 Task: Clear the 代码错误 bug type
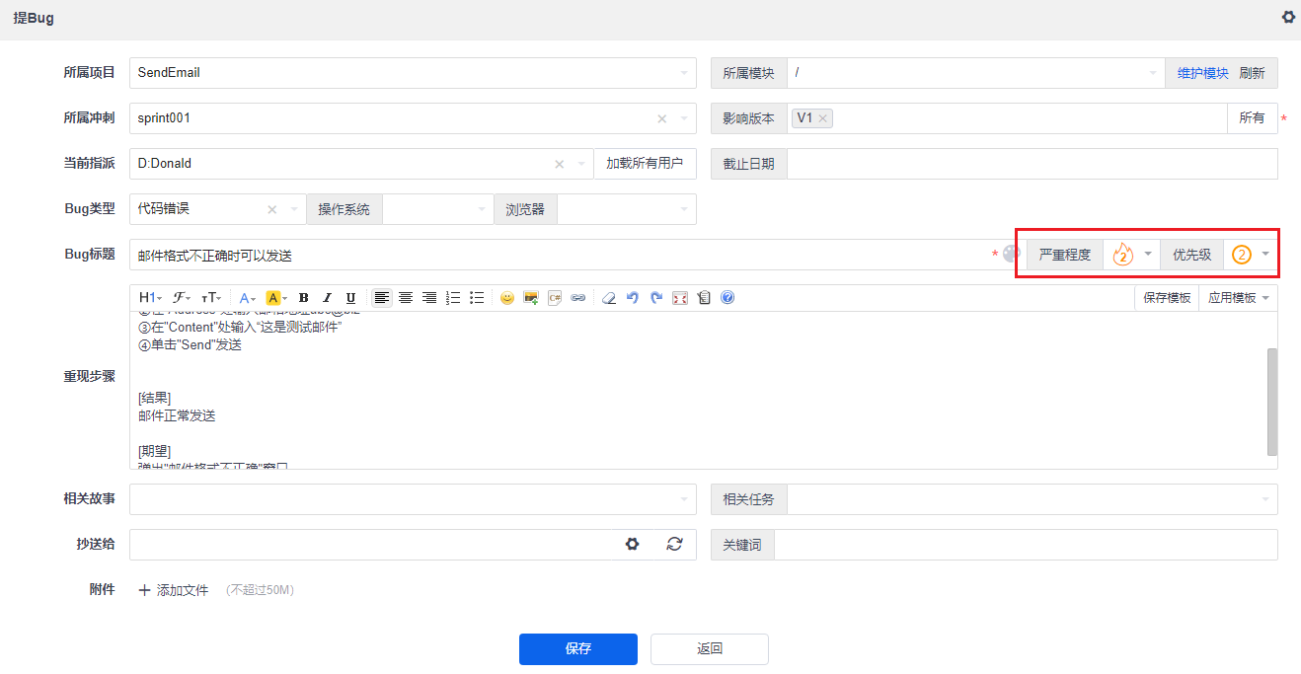tap(272, 209)
